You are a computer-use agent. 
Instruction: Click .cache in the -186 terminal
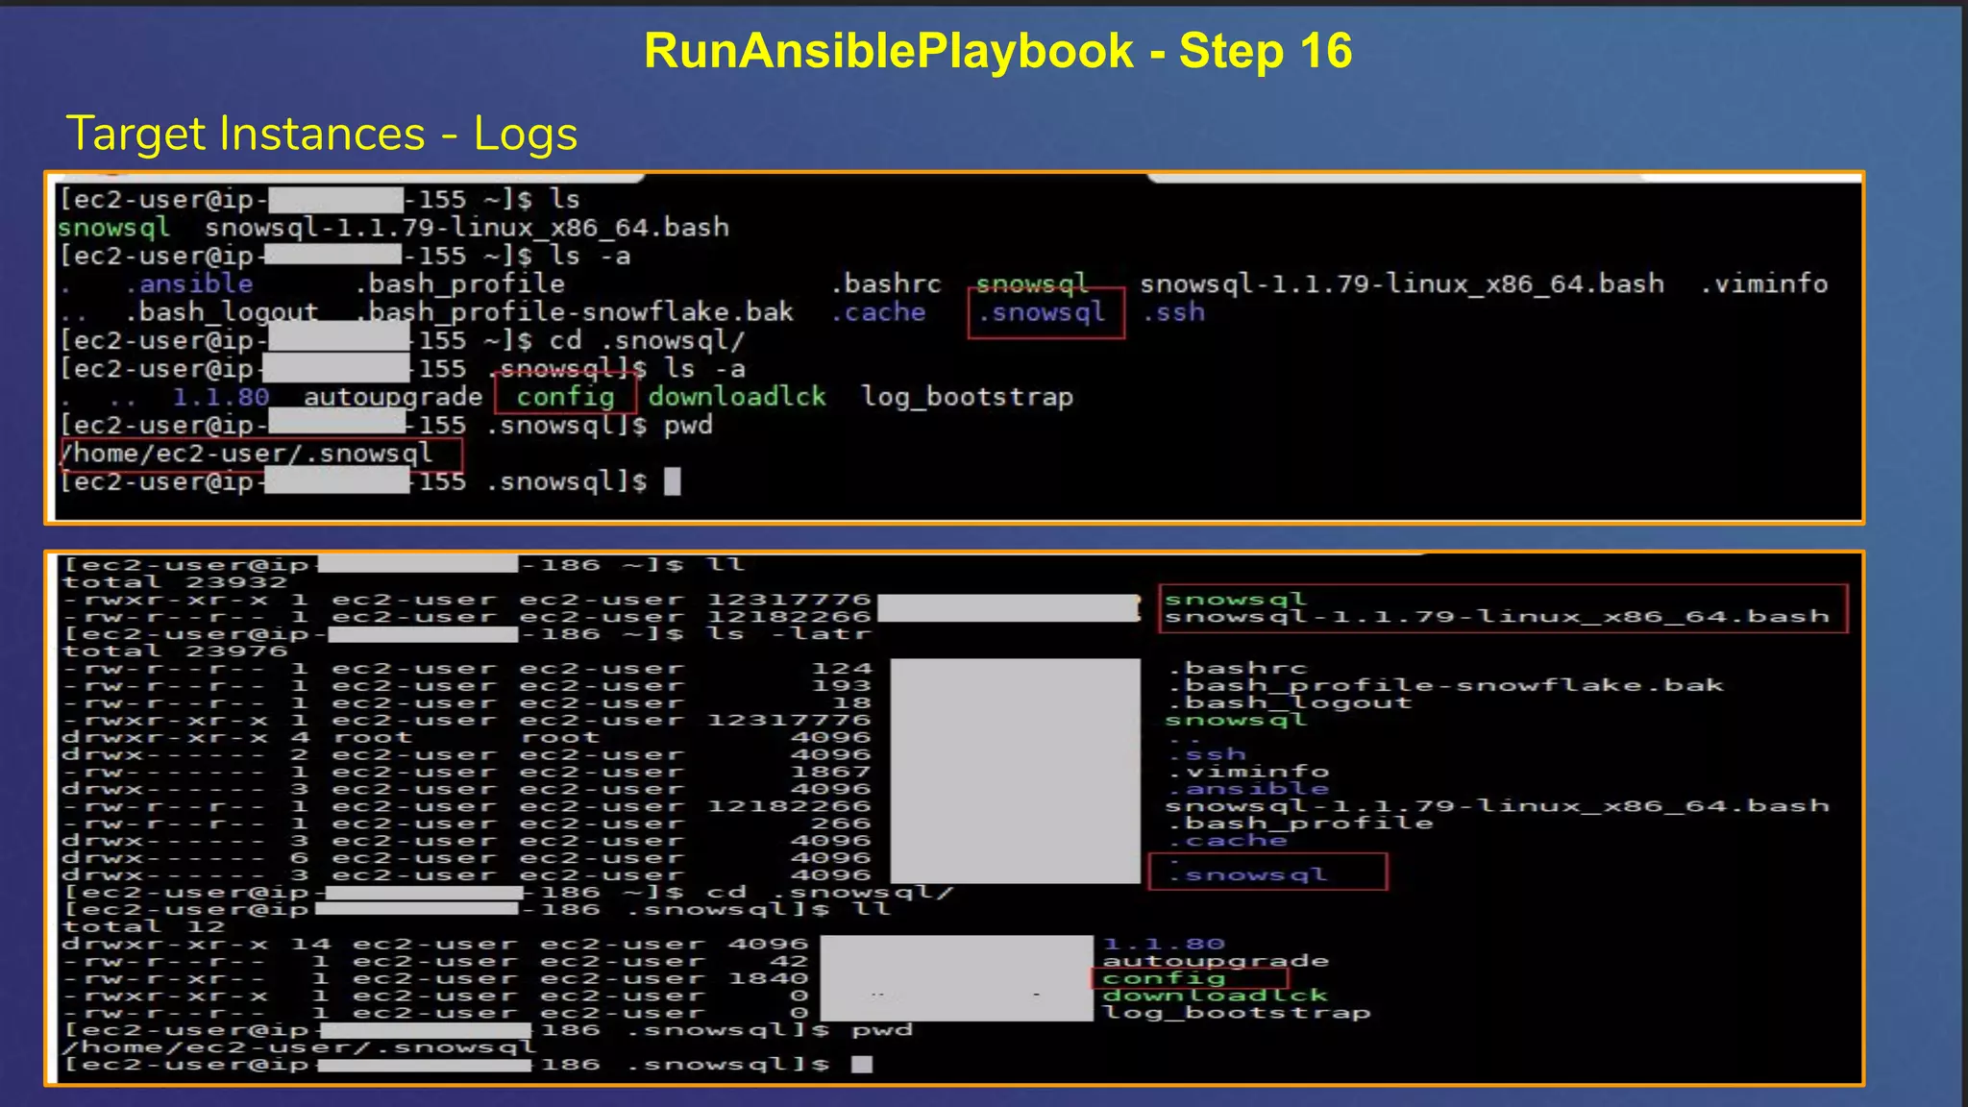[x=1227, y=842]
